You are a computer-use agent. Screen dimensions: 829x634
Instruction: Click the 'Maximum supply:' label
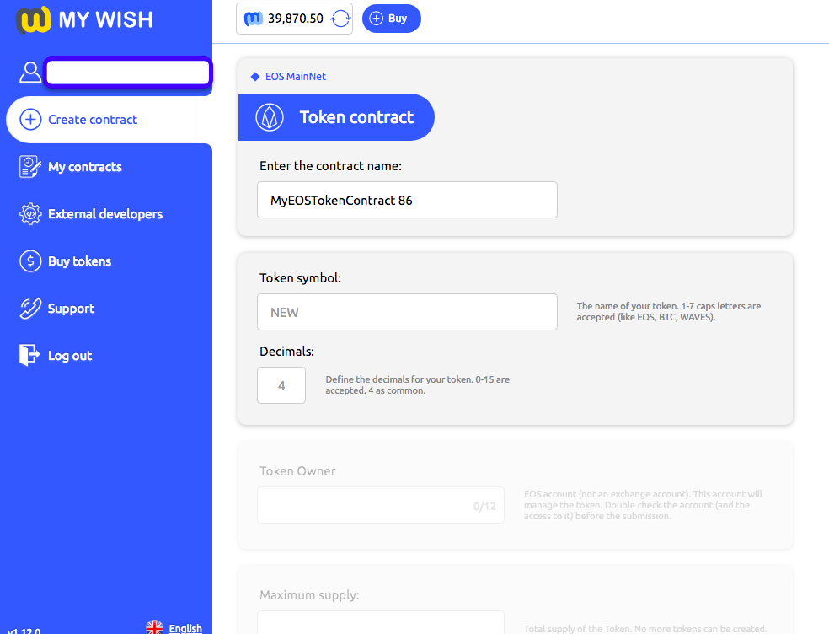click(x=309, y=595)
